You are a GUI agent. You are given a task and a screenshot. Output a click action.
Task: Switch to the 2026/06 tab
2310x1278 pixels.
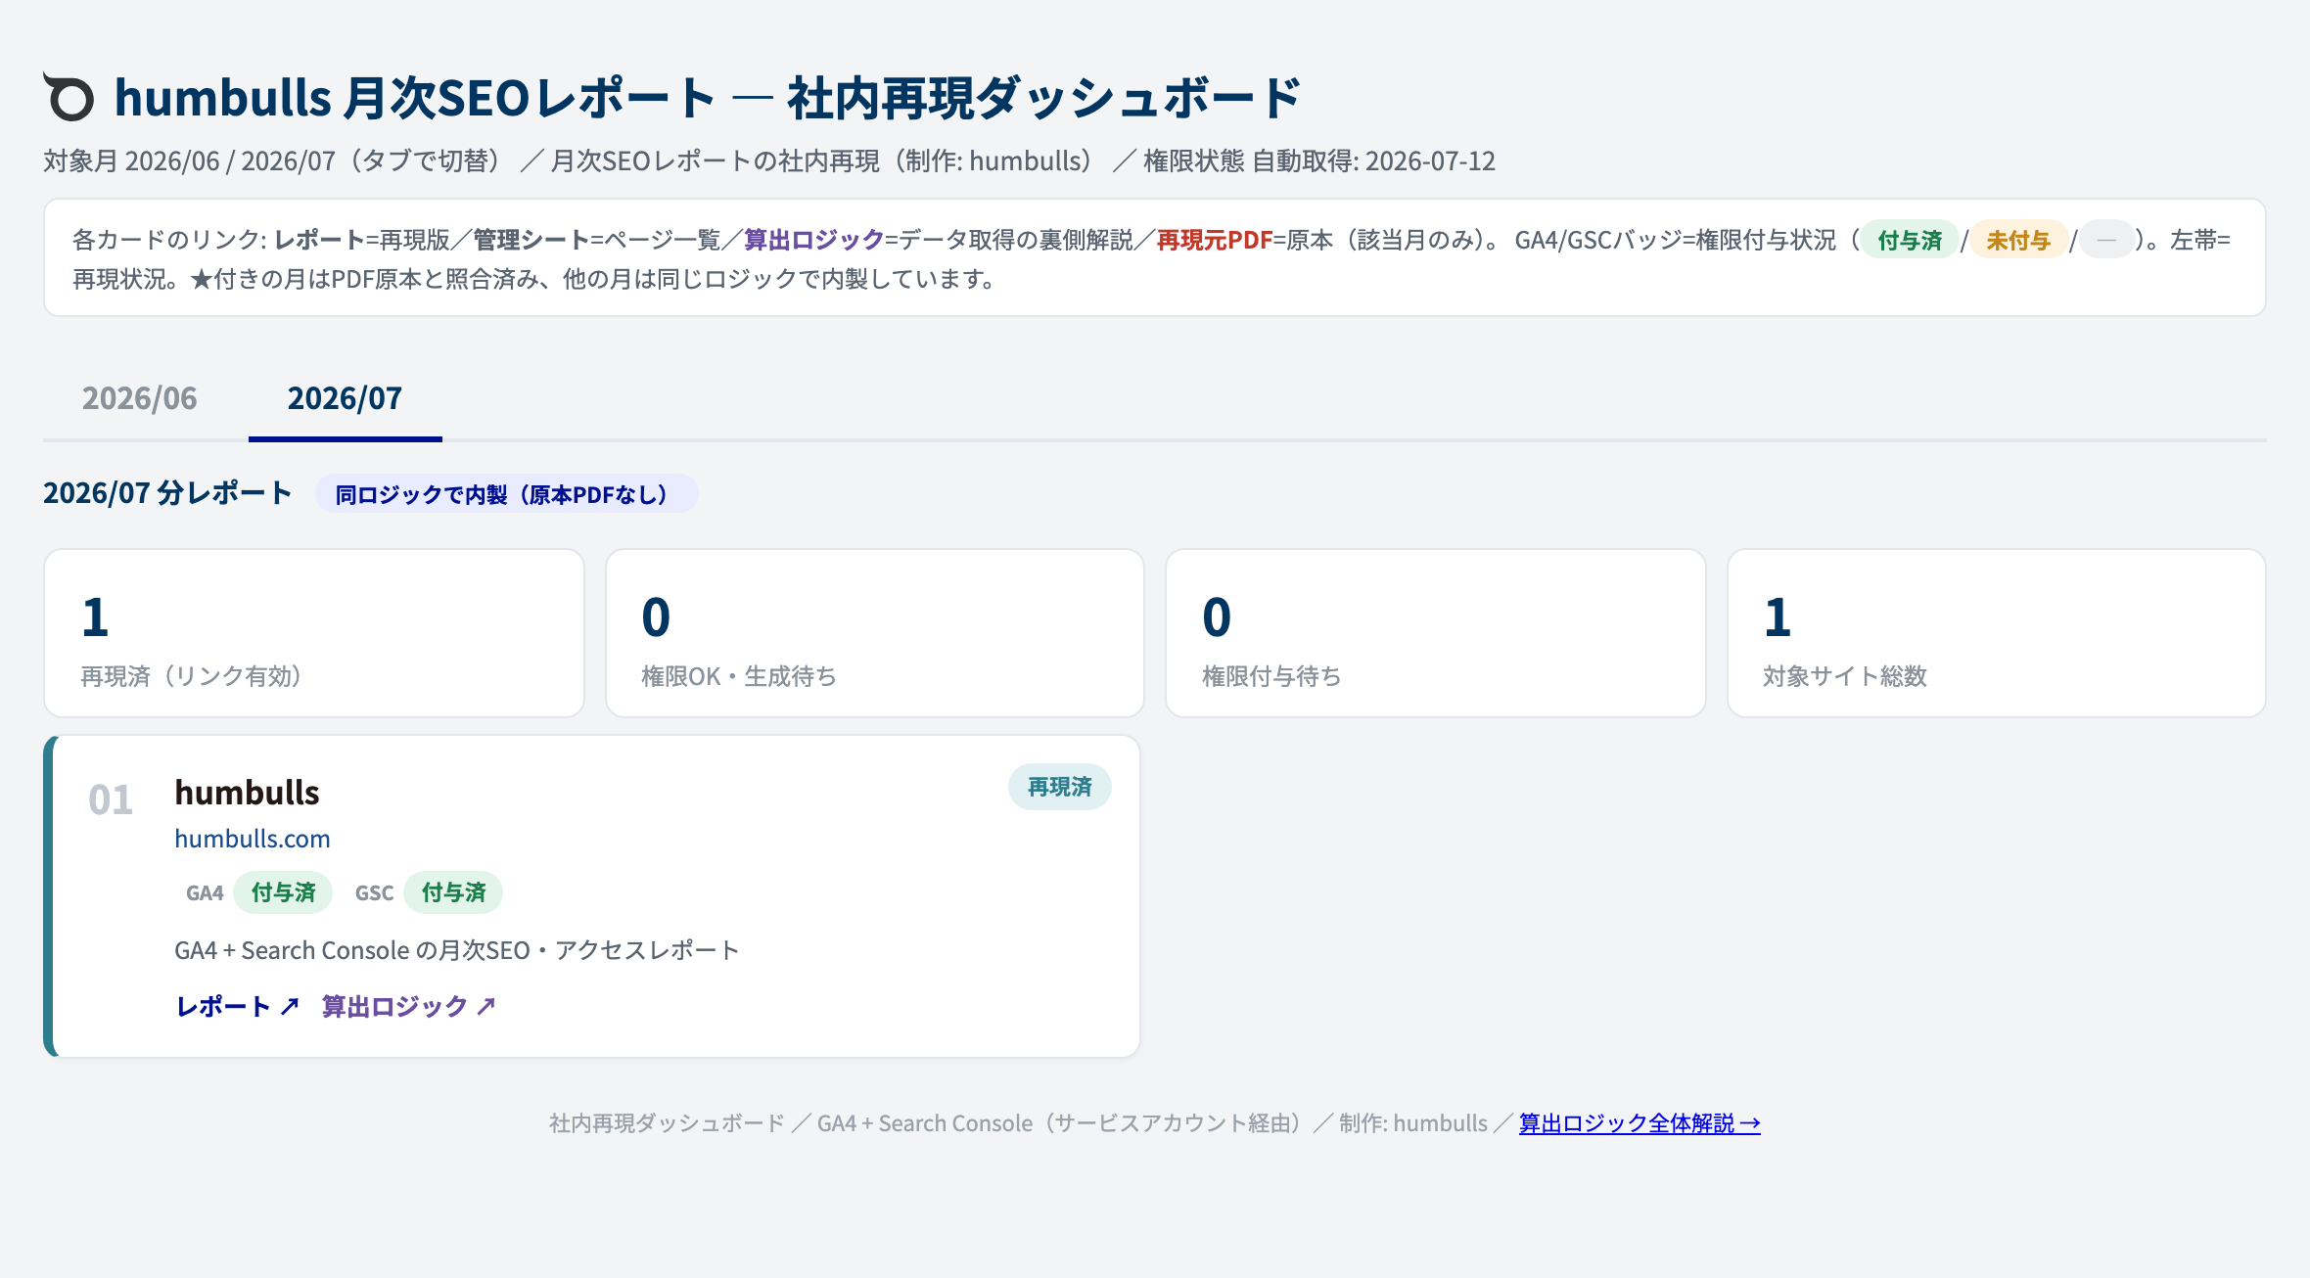140,398
